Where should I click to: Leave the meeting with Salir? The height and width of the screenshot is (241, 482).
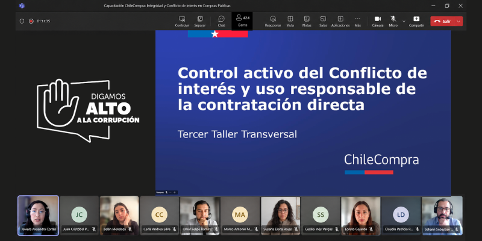coord(443,21)
